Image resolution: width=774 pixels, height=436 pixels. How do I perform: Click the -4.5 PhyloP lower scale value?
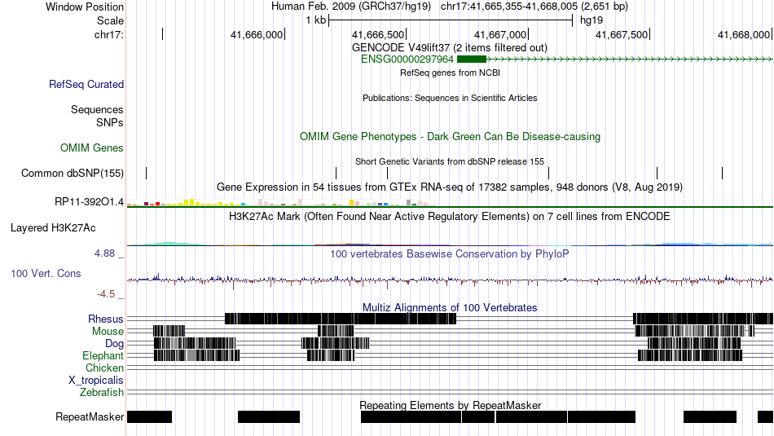pyautogui.click(x=106, y=294)
